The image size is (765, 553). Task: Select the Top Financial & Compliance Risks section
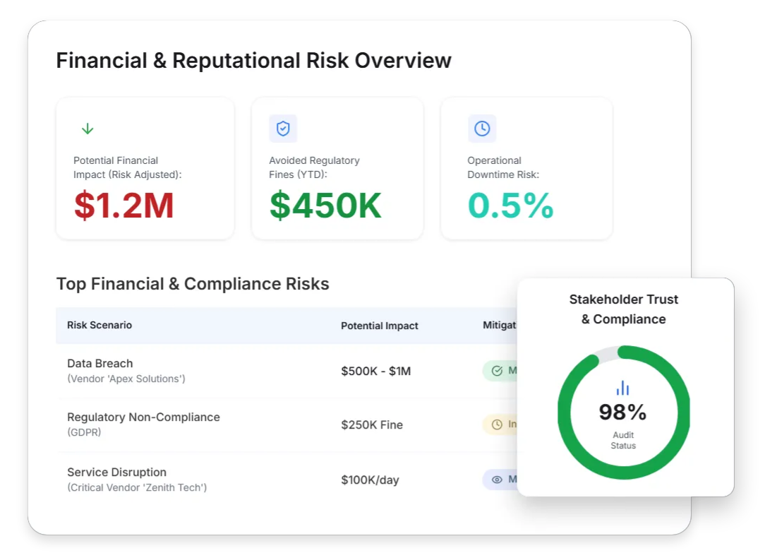[192, 283]
